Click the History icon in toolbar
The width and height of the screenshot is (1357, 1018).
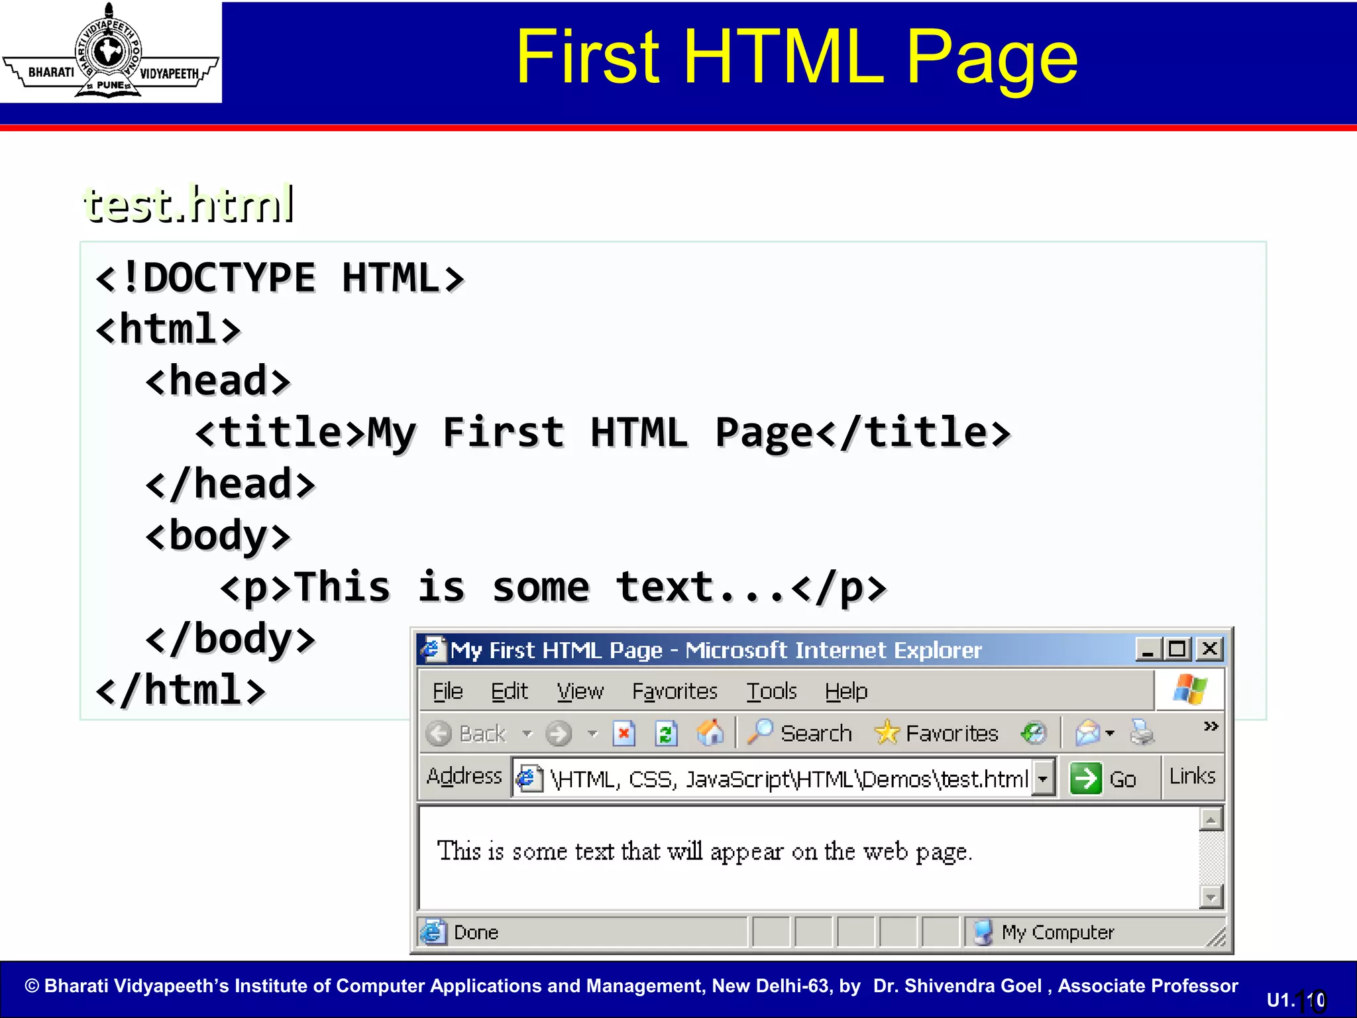1033,733
